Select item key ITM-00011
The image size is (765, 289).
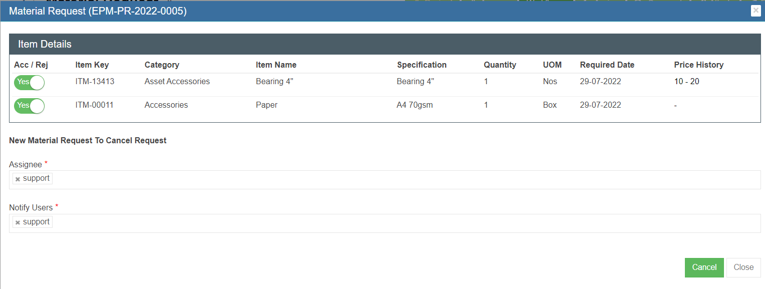tap(94, 105)
